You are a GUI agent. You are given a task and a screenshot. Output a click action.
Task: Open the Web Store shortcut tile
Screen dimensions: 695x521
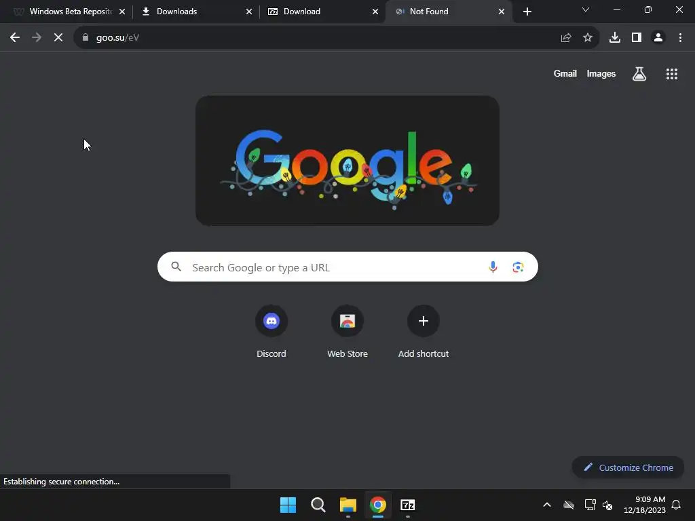347,332
